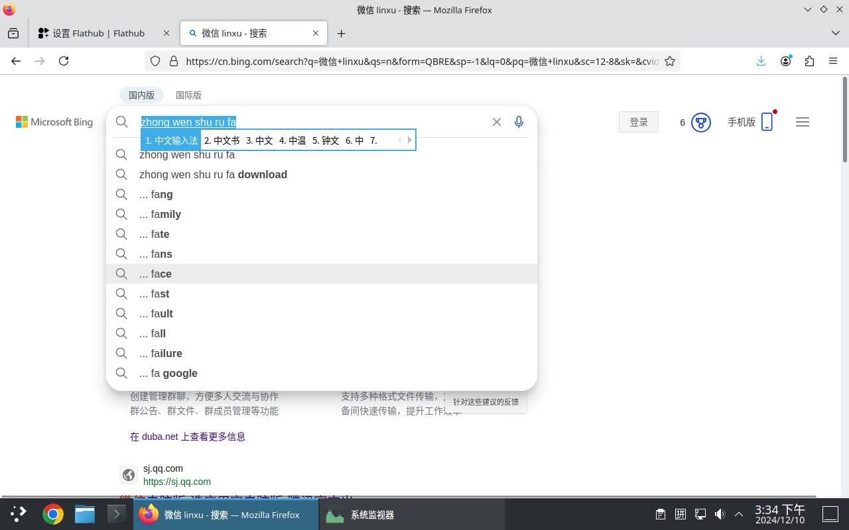Pick suggestion zhong wen shu ru fa download

coord(322,174)
